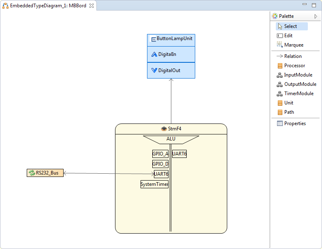322x249 pixels.
Task: Pick the Unit palette tool
Action: tap(288, 103)
